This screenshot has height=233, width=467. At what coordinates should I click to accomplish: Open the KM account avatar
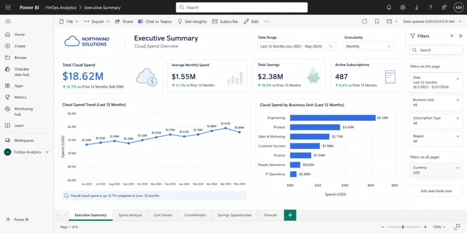[458, 7]
